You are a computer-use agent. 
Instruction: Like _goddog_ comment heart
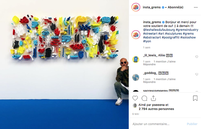point(197,74)
